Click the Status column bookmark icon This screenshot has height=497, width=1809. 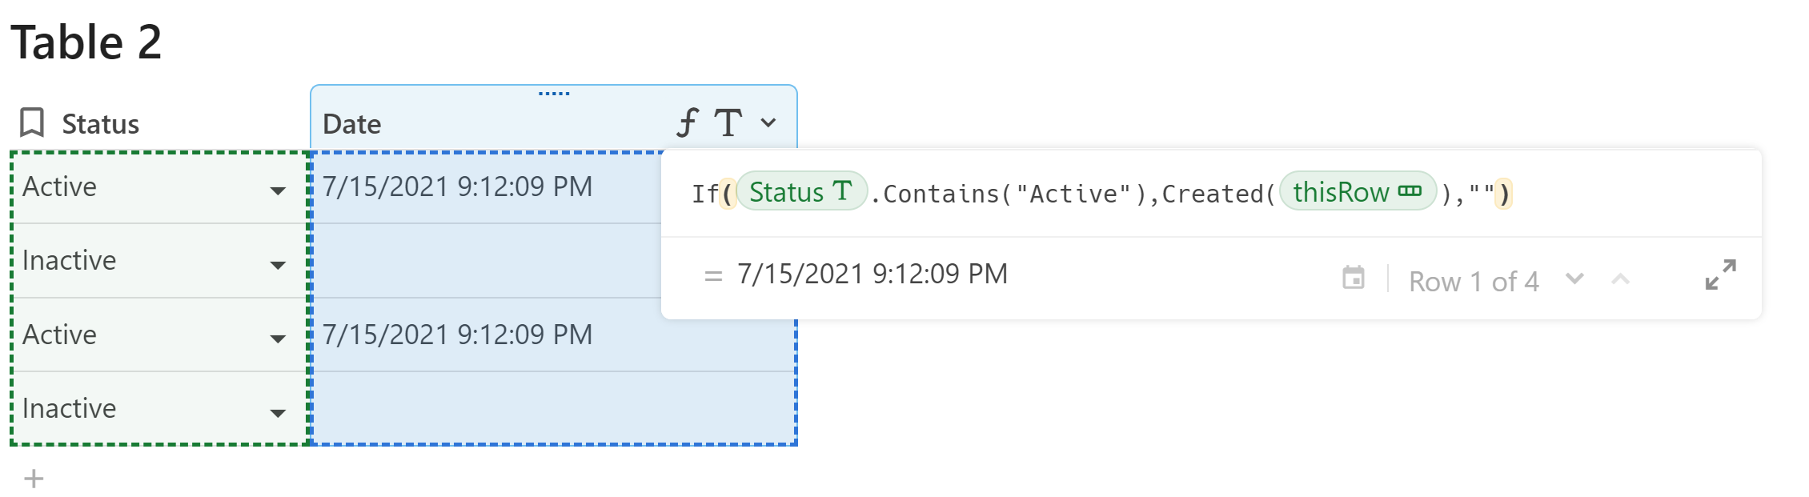click(x=32, y=123)
